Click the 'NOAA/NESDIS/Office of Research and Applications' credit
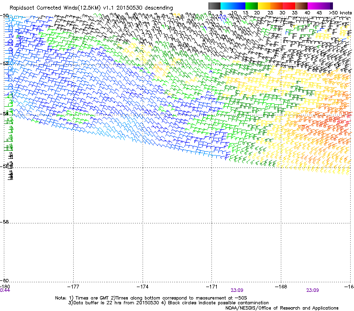 click(x=282, y=308)
